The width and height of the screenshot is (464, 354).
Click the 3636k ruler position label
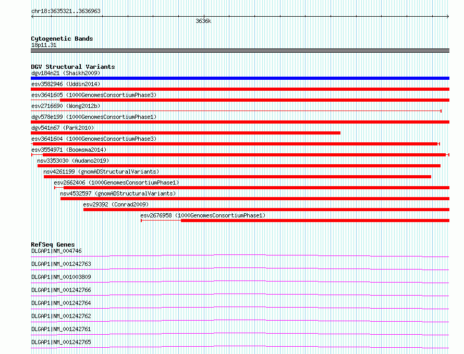click(203, 21)
